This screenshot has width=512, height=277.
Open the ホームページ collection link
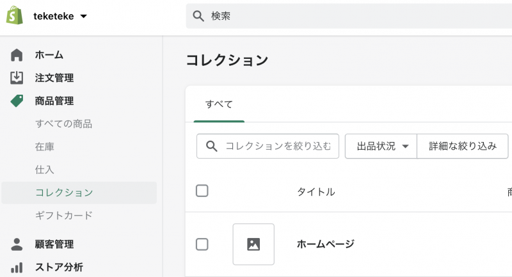(x=325, y=244)
